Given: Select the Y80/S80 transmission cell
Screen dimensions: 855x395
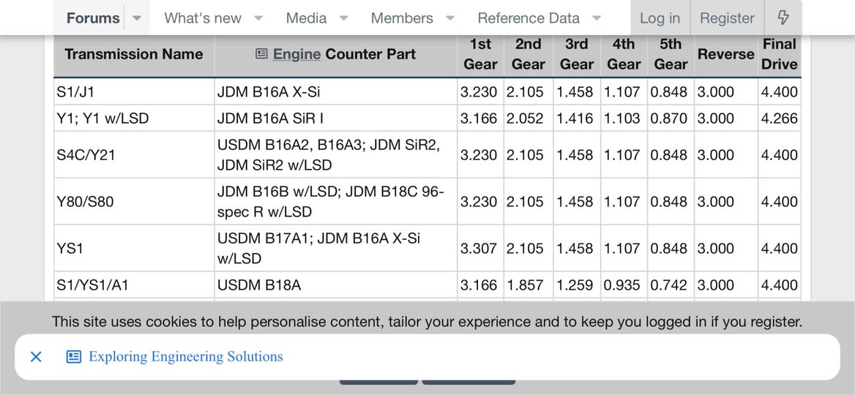Looking at the screenshot, I should 133,202.
